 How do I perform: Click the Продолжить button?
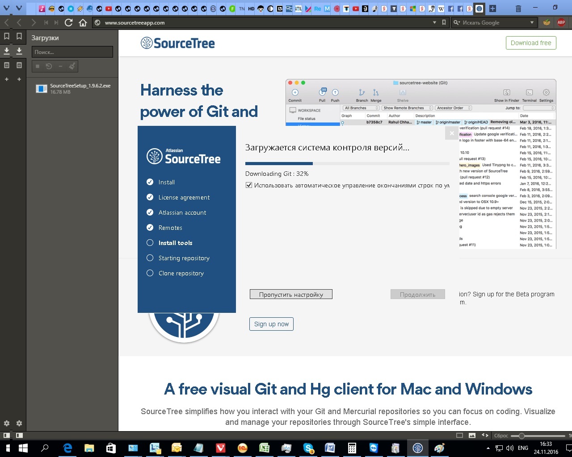click(x=417, y=295)
